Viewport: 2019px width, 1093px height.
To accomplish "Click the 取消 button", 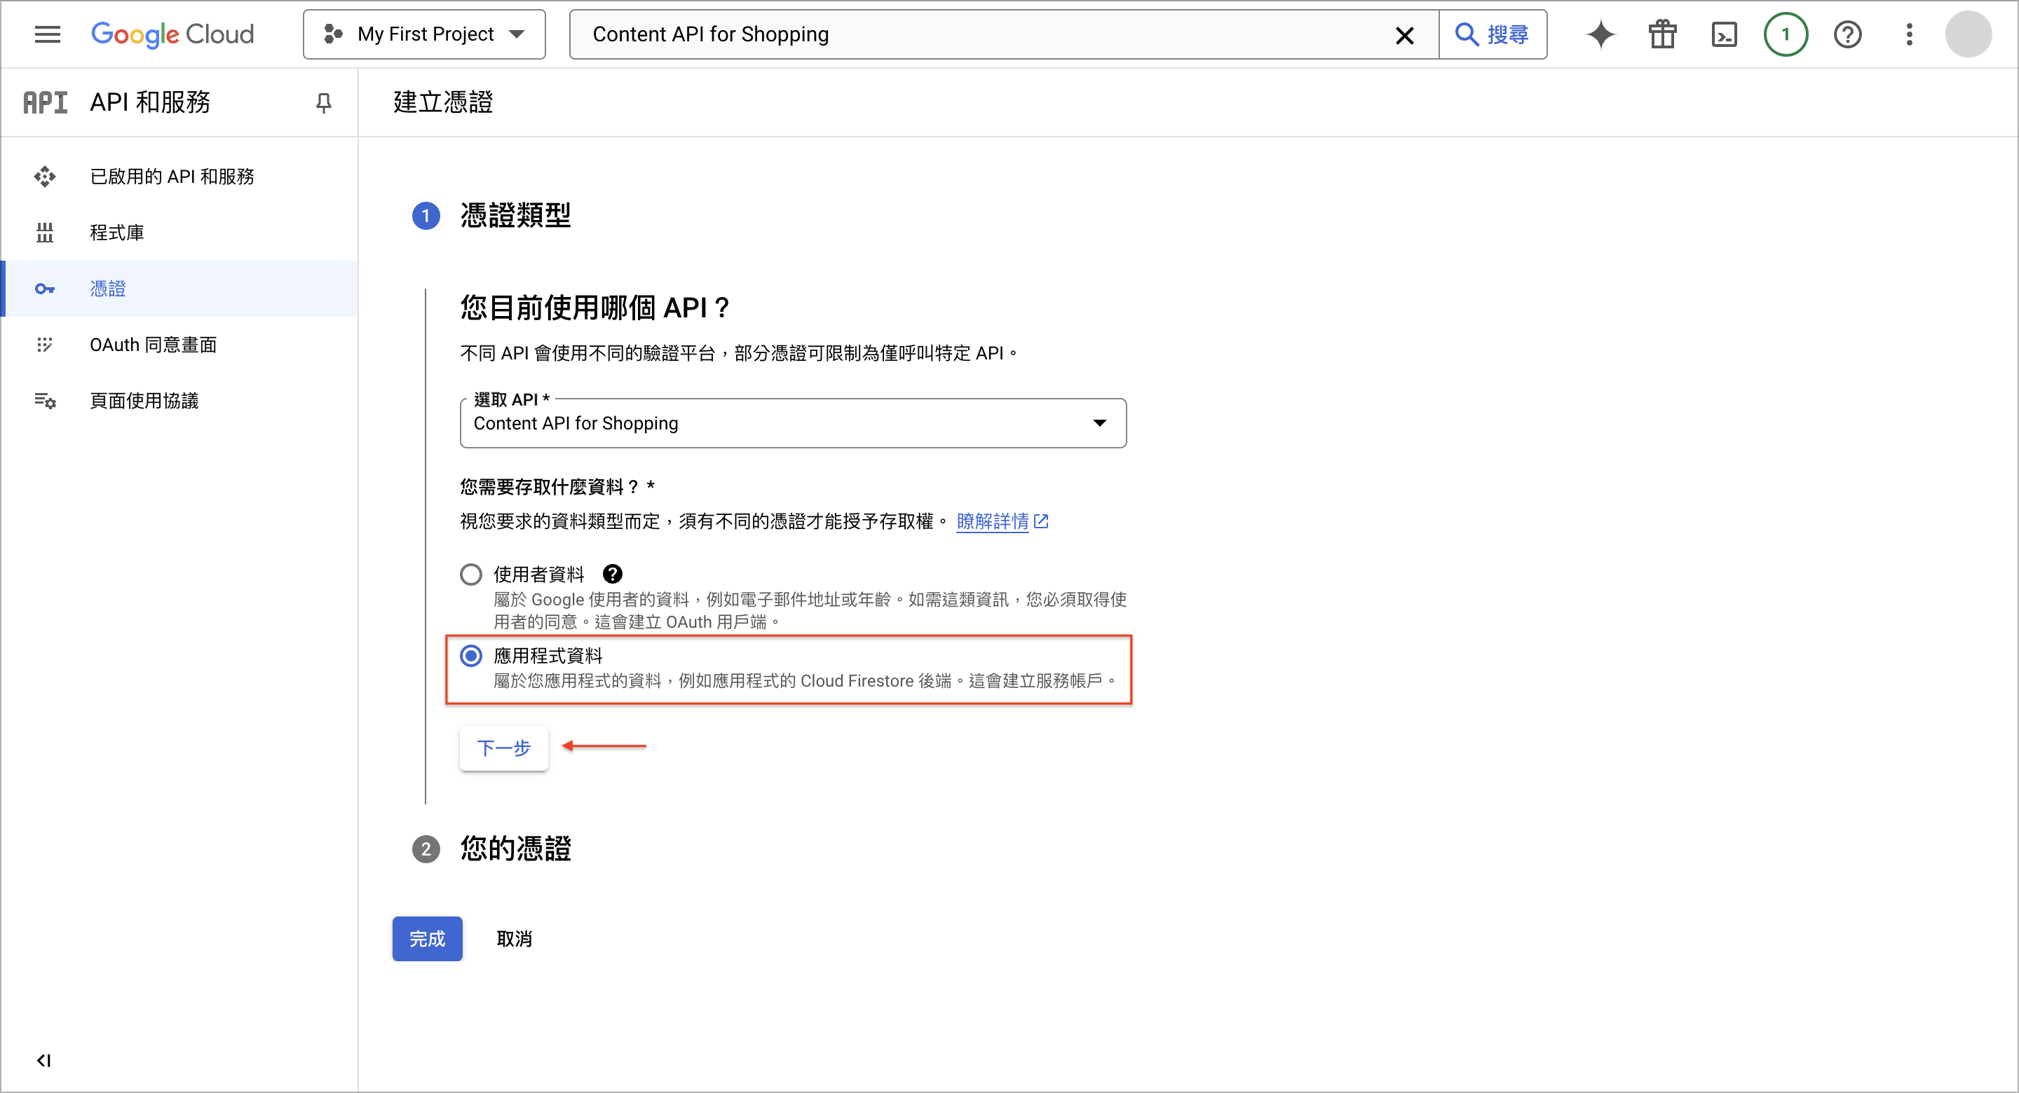I will [514, 940].
